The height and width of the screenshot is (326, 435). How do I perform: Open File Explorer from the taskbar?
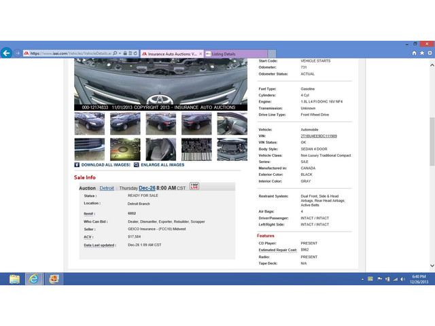point(14,279)
